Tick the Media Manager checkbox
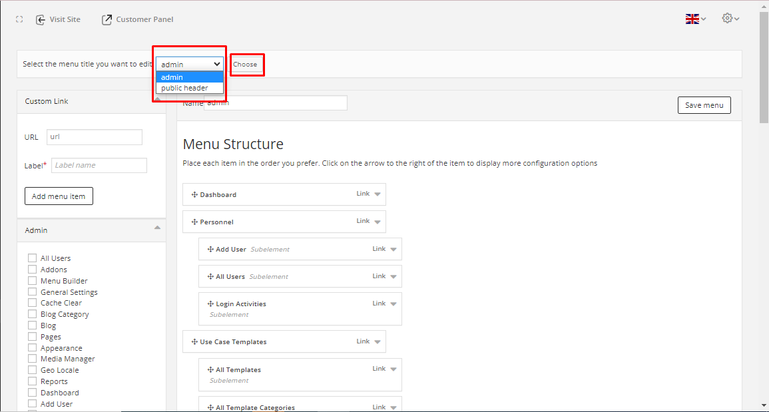Viewport: 769px width, 412px height. click(32, 359)
